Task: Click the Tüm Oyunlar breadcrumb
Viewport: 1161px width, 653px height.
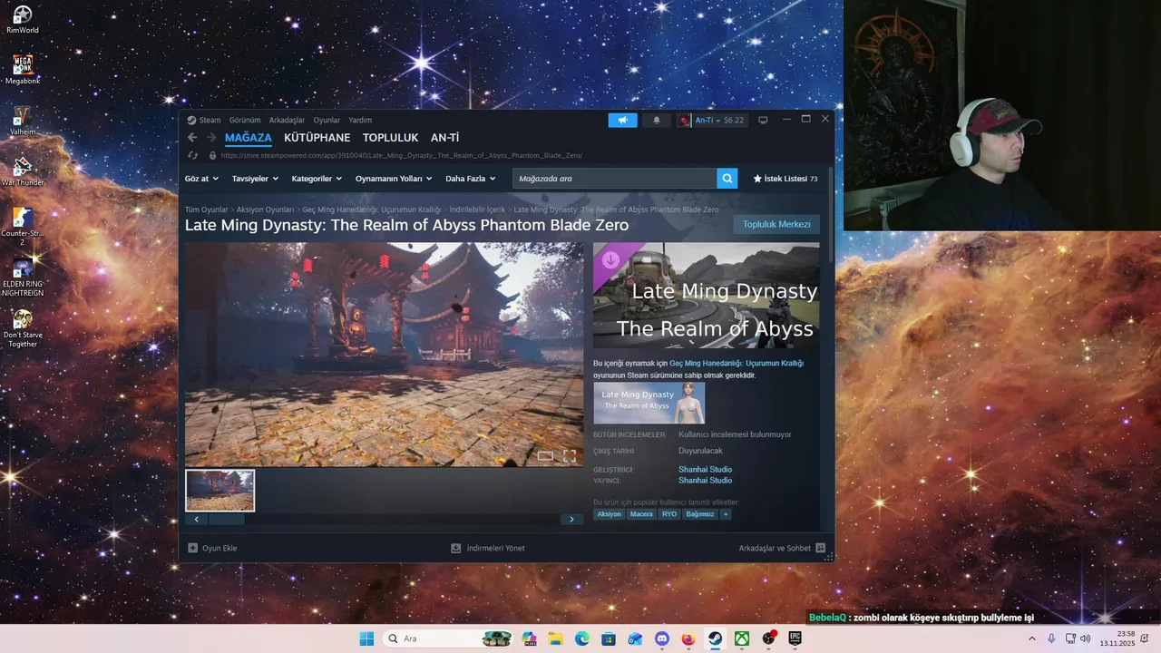Action: coord(207,210)
